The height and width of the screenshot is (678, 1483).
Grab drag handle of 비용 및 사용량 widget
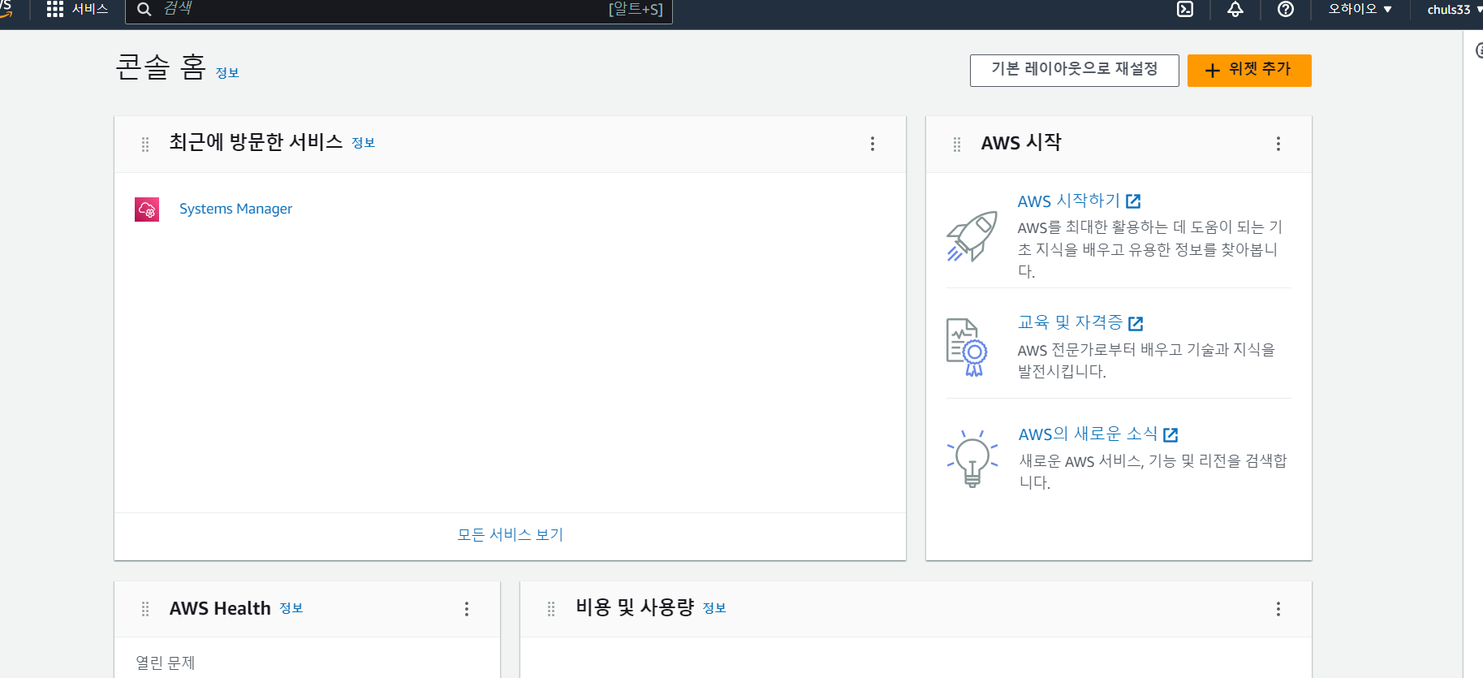tap(551, 609)
